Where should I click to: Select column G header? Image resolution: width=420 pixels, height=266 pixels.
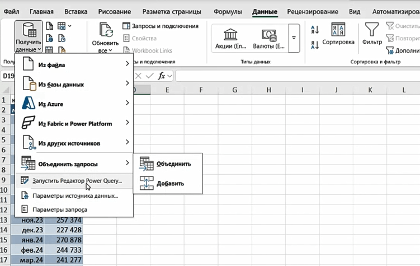[x=235, y=90]
